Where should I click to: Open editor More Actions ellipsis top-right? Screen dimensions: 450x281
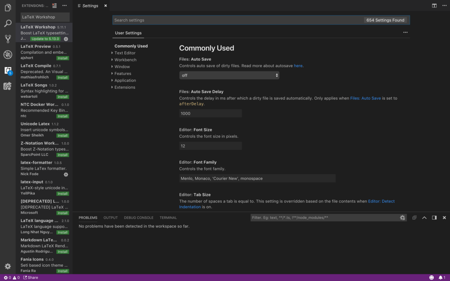coord(444,5)
